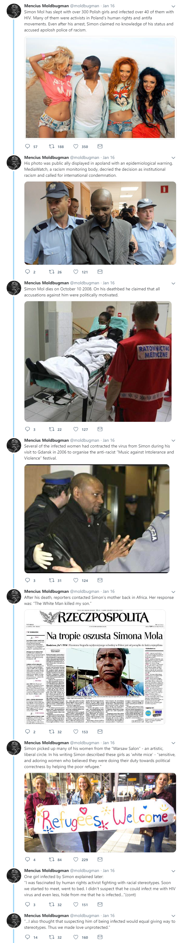The height and width of the screenshot is (943, 183).
Task: Open Mencius Moldbugman profile name on first tweet
Action: [47, 6]
